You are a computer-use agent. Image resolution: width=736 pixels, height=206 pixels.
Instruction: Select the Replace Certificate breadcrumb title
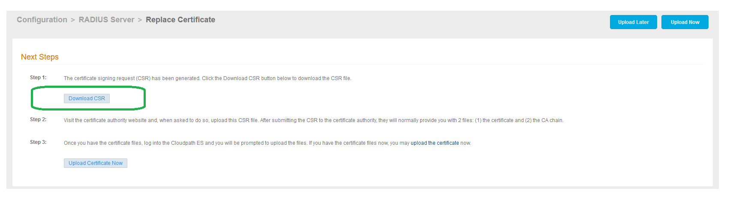click(180, 20)
